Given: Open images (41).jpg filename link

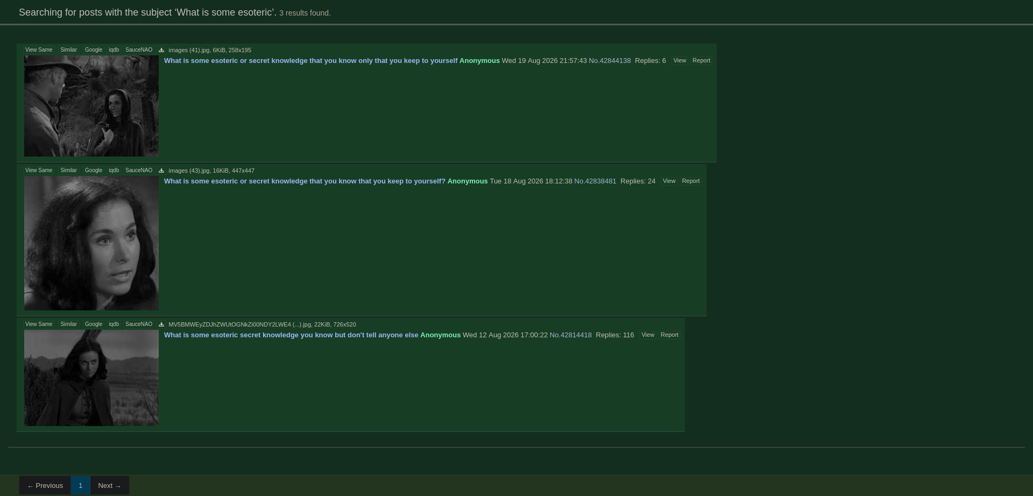Looking at the screenshot, I should click(x=189, y=50).
